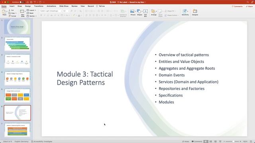255x143 pixels.
Task: Click Comments in the status bar
Action: click(197, 141)
